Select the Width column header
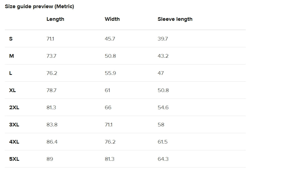This screenshot has width=295, height=174. pos(112,19)
